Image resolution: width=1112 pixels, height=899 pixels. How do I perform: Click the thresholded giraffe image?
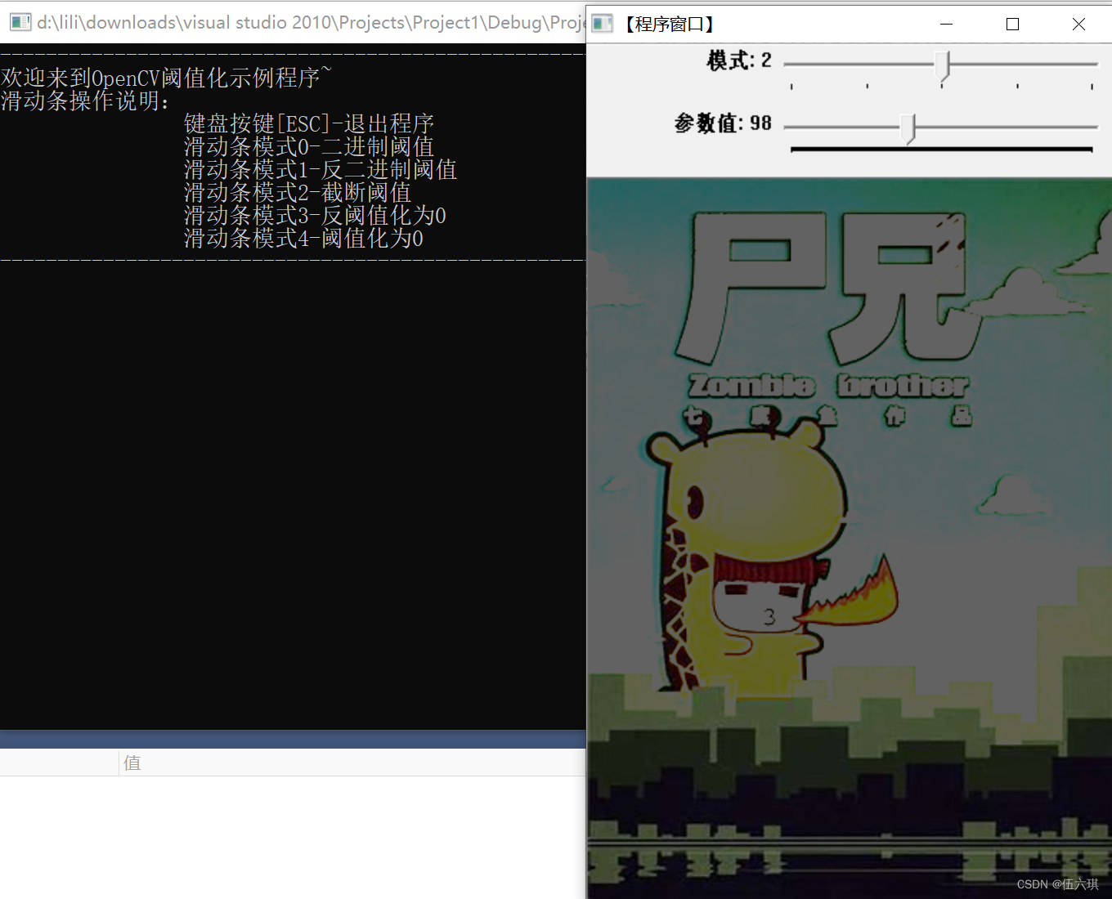click(850, 538)
